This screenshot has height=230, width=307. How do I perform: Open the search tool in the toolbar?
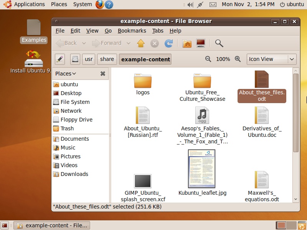point(219,43)
